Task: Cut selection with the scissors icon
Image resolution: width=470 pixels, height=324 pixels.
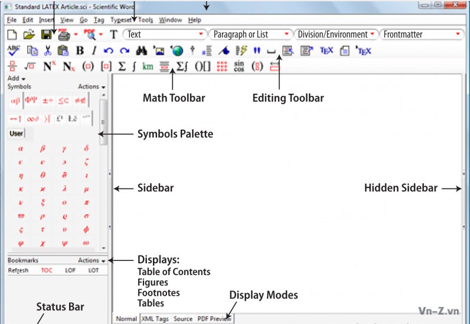Action: click(x=48, y=51)
